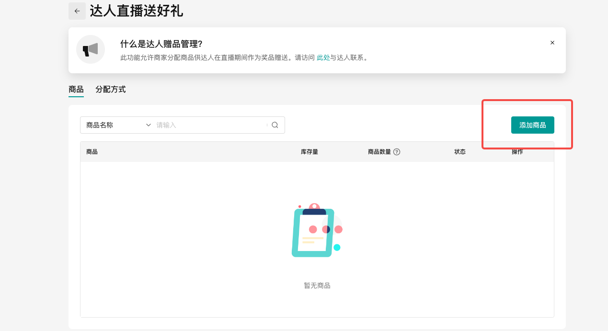Switch to the 分配方式 tab

point(110,89)
